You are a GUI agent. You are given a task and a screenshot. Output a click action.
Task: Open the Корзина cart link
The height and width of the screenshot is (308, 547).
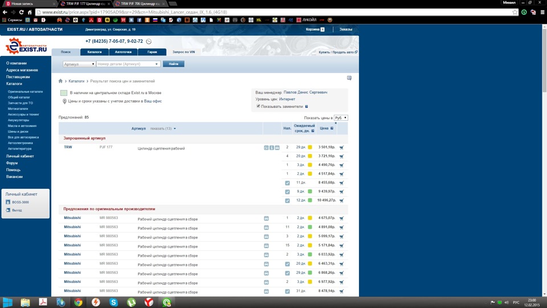click(x=315, y=29)
